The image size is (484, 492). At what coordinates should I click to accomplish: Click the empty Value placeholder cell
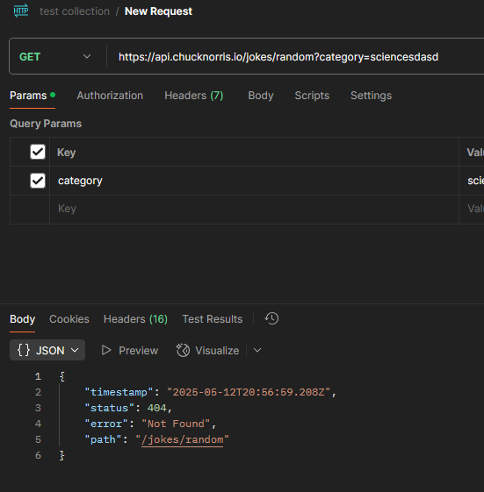pyautogui.click(x=473, y=209)
